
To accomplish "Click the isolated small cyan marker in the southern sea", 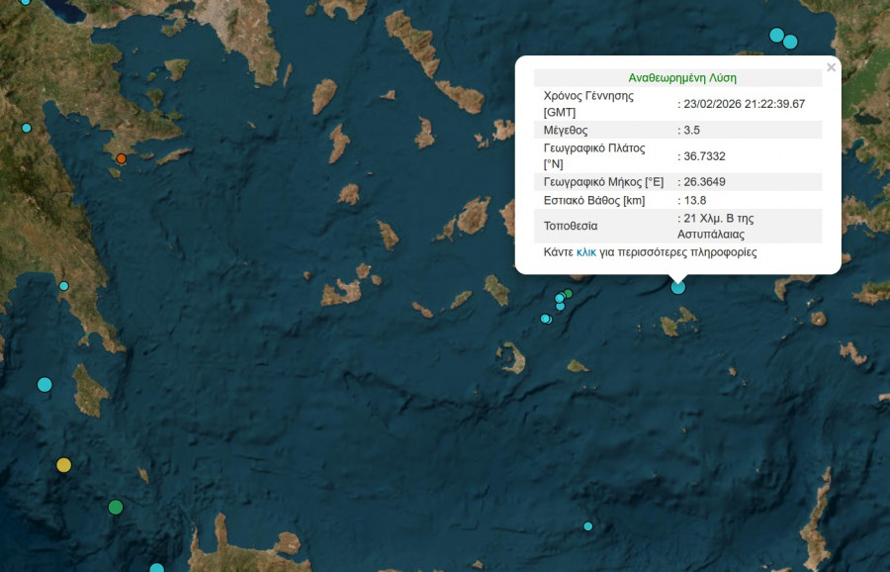I will click(x=588, y=526).
